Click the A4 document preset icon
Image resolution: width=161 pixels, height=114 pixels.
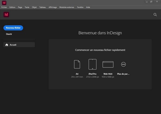coord(77,64)
